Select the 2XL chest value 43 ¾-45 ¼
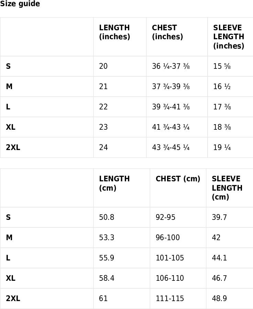This screenshot has width=253, height=309. 171,147
